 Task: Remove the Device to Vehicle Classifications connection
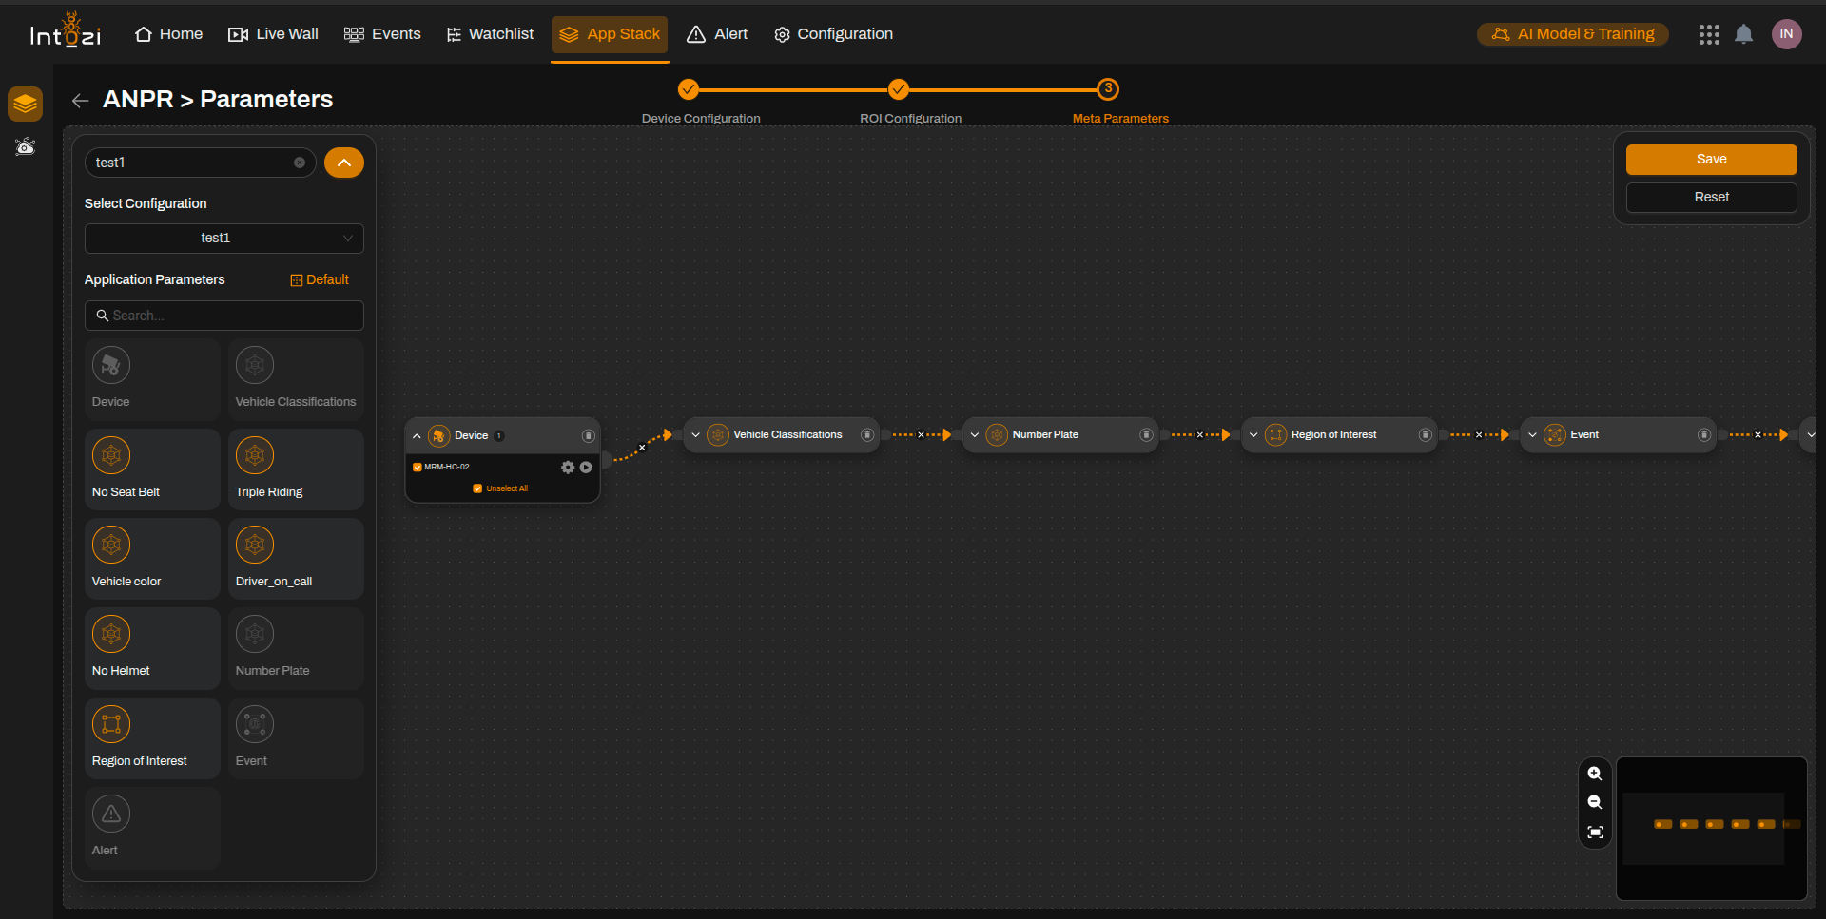click(642, 447)
